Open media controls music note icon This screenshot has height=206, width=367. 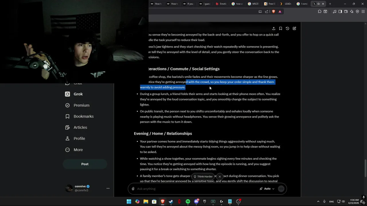pos(335,11)
